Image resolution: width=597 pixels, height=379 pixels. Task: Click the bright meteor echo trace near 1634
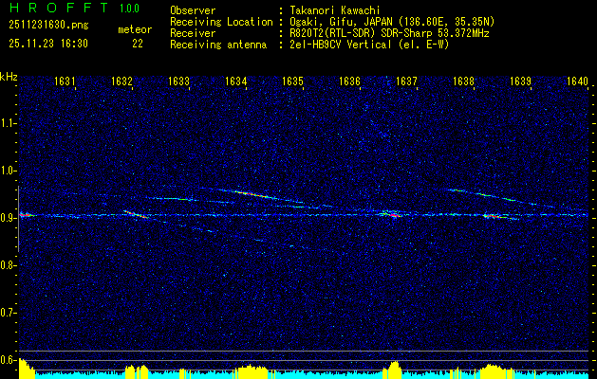pyautogui.click(x=252, y=194)
